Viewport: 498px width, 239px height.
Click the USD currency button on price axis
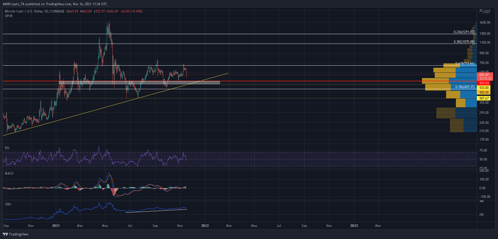pos(486,11)
